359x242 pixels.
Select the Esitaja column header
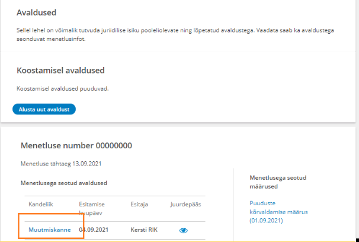point(139,204)
